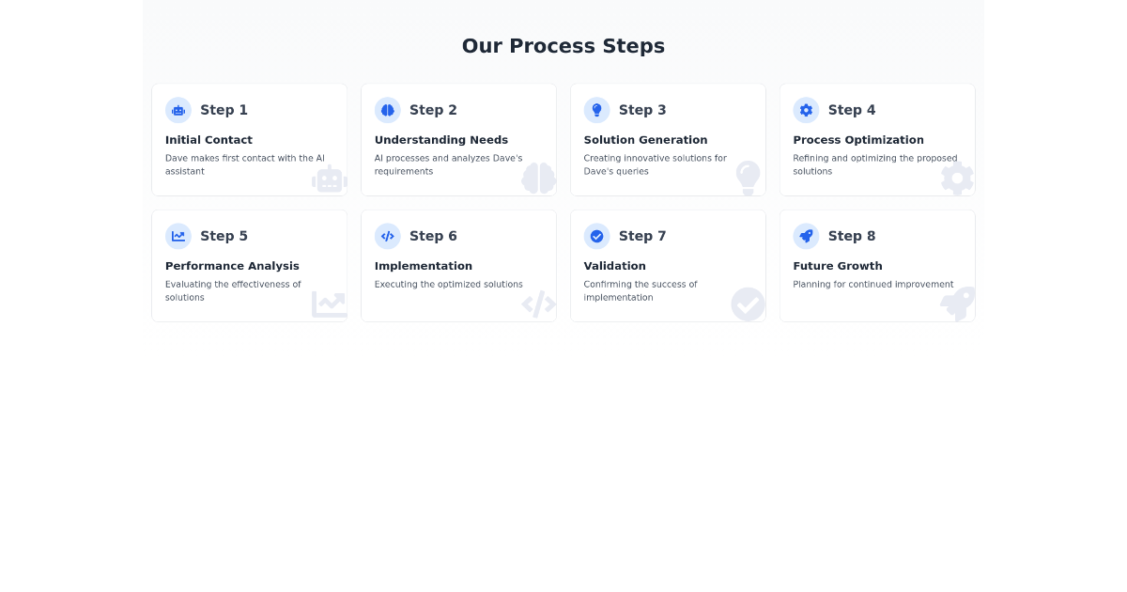Select the brain icon for Understanding Needs
This screenshot has width=1127, height=592.
click(388, 110)
